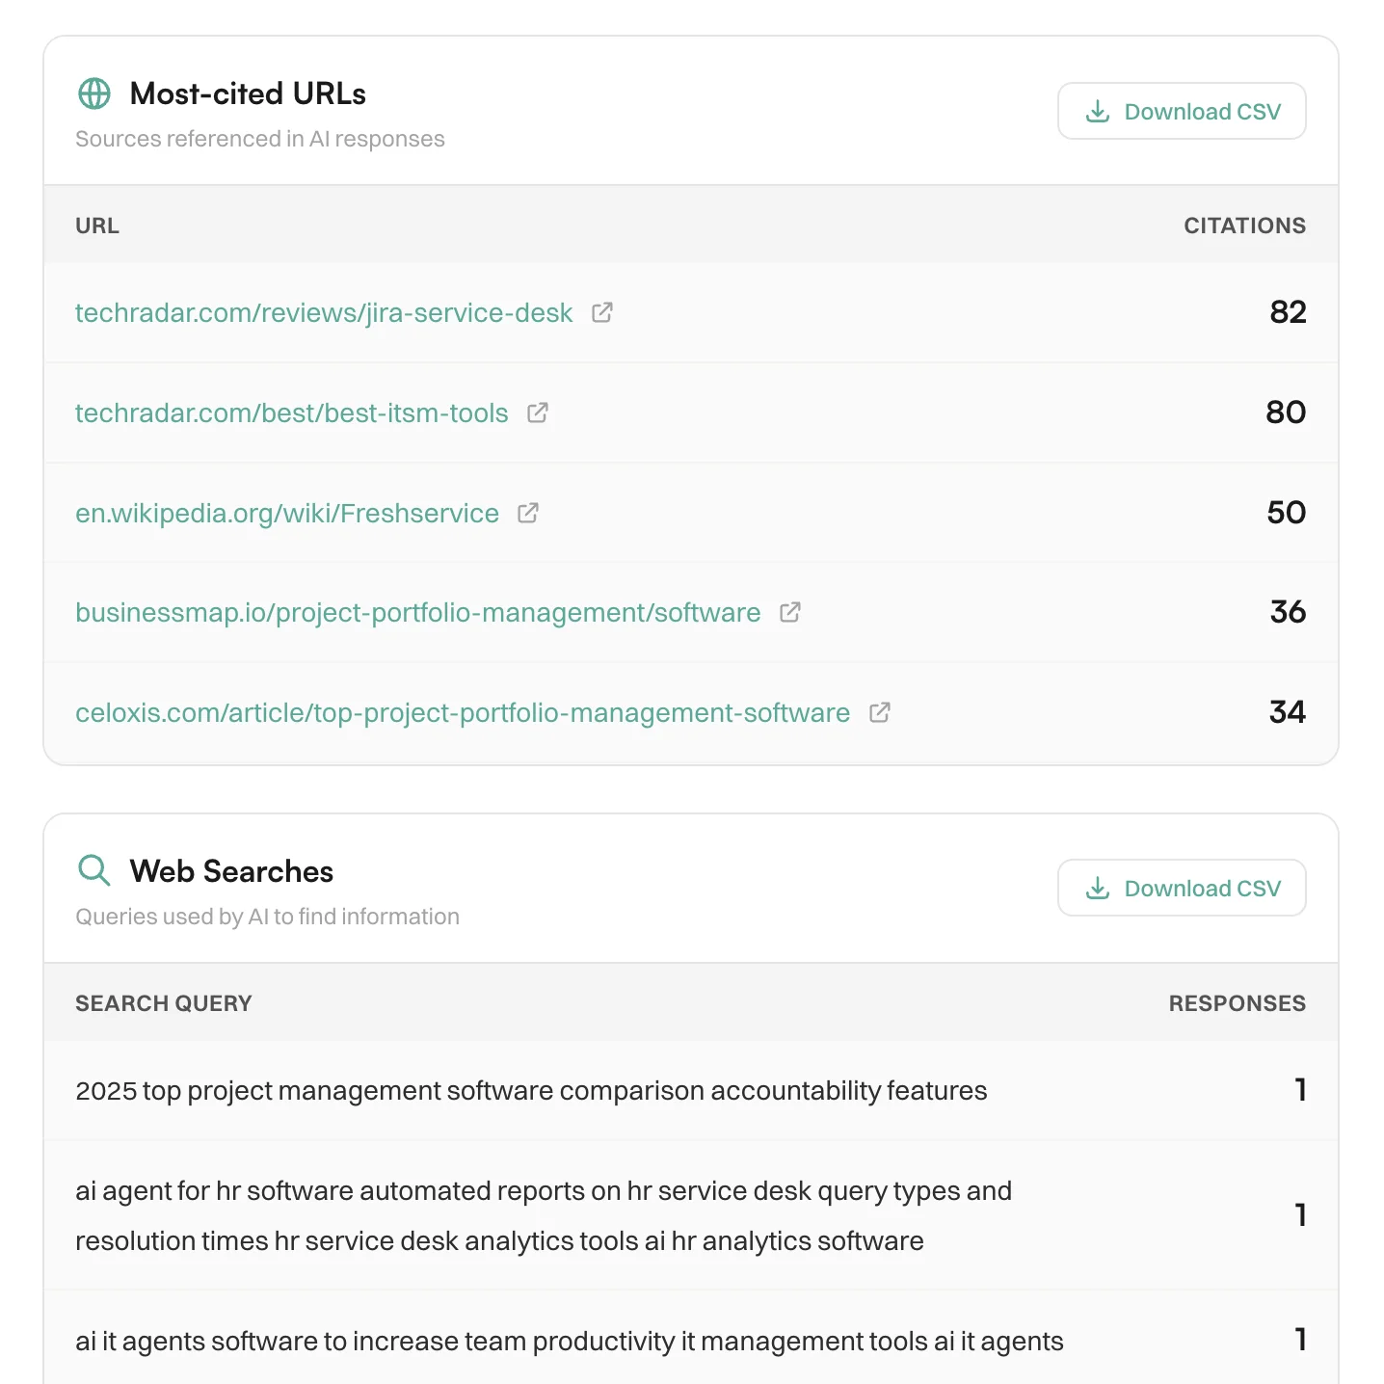Click the download arrow icon in top CSV button

(x=1097, y=111)
